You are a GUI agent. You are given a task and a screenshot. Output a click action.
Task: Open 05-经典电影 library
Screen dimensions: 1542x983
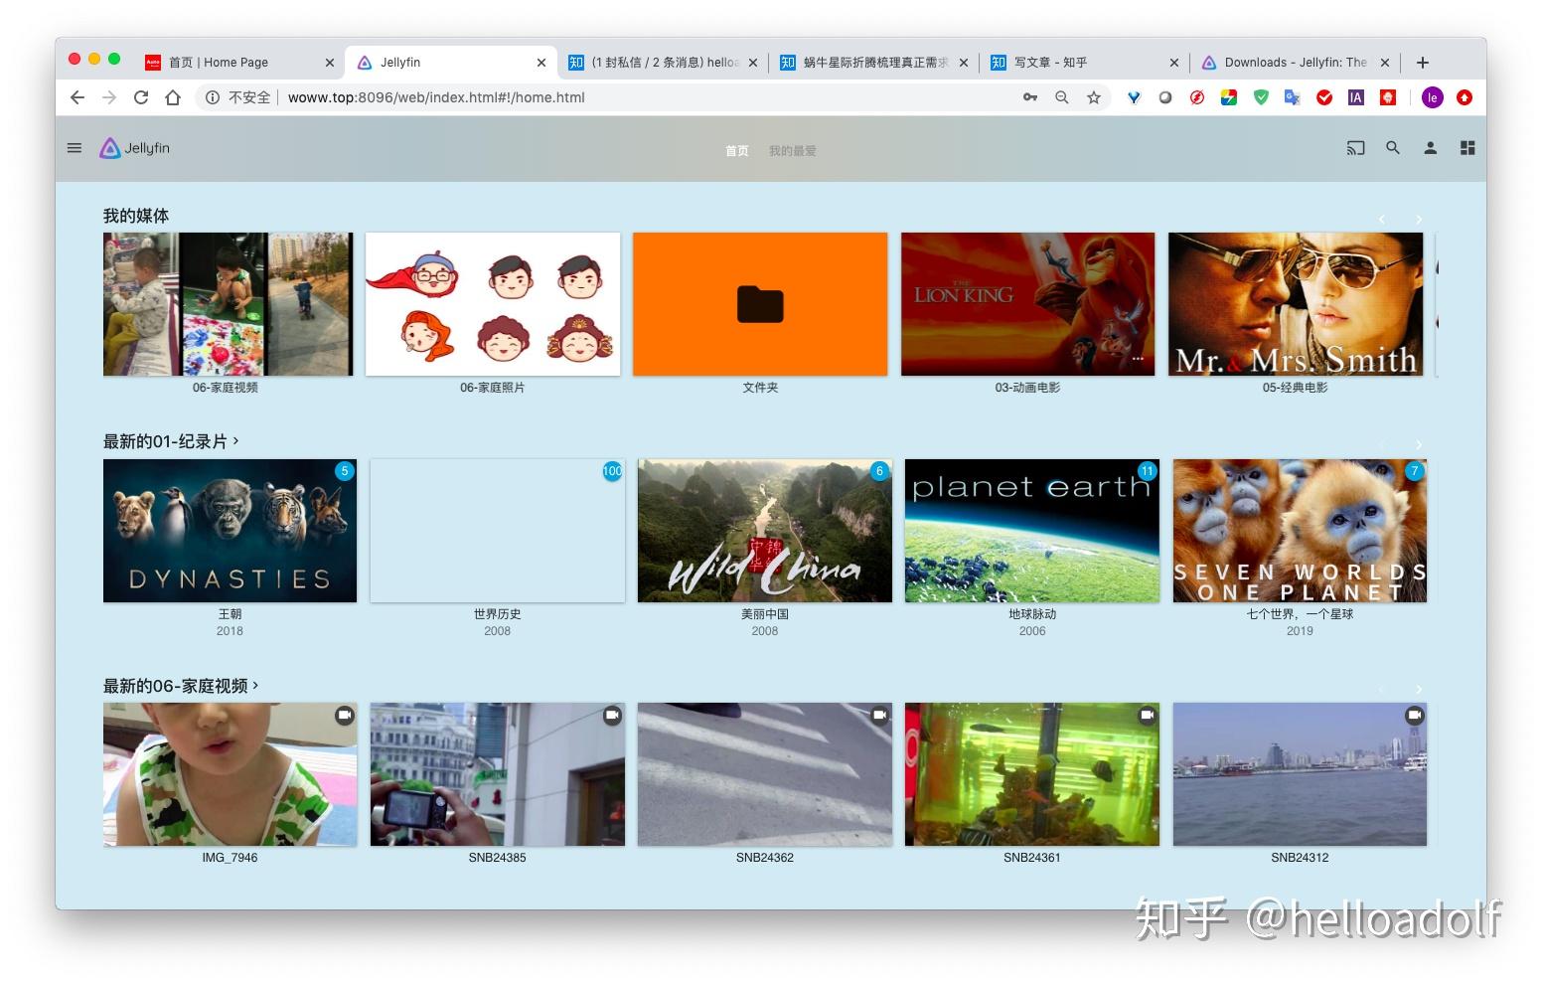click(x=1296, y=304)
